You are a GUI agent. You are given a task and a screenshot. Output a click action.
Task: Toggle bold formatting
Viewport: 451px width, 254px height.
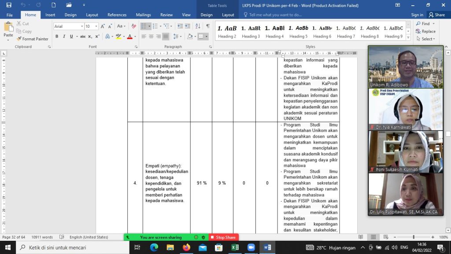(x=57, y=36)
